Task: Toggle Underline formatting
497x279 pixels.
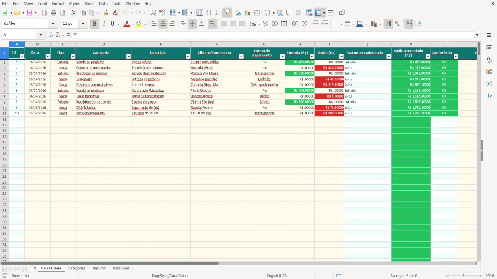Action: pos(112,24)
